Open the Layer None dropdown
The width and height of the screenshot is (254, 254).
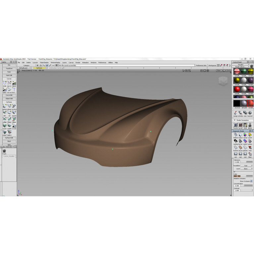pos(246,169)
